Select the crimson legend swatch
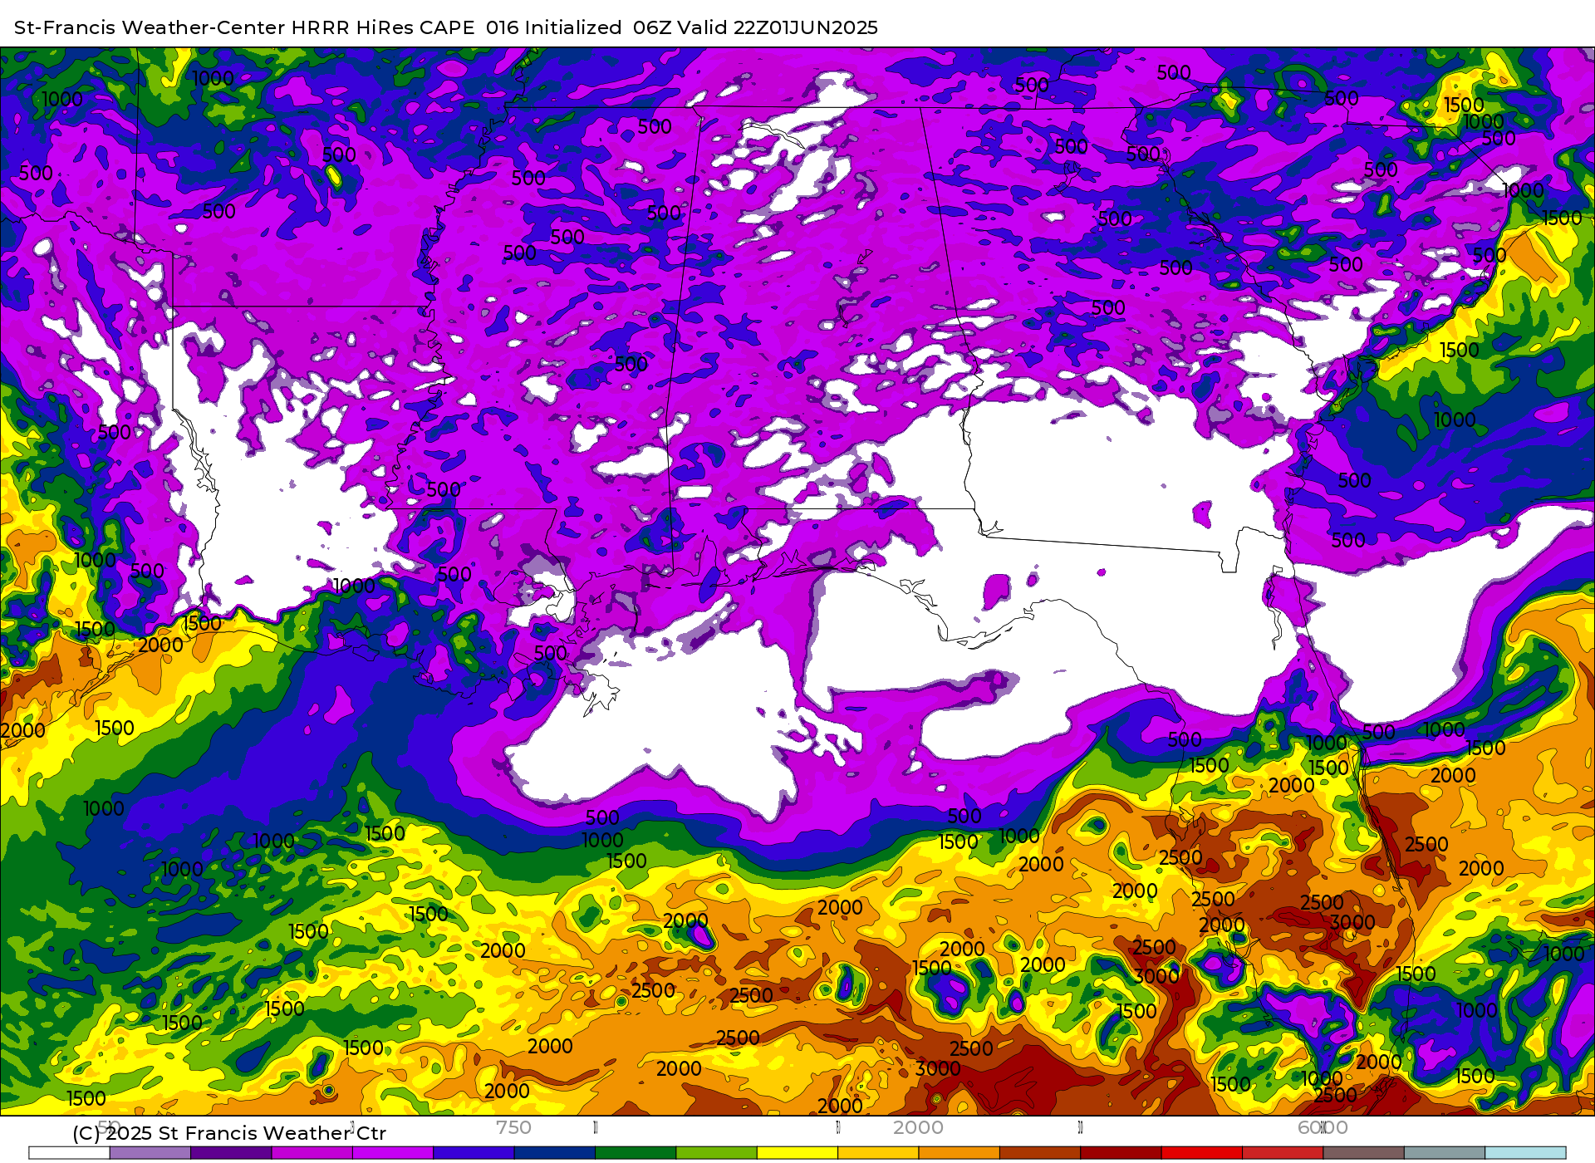Screen dimensions: 1595x1163 (x=1283, y=1153)
